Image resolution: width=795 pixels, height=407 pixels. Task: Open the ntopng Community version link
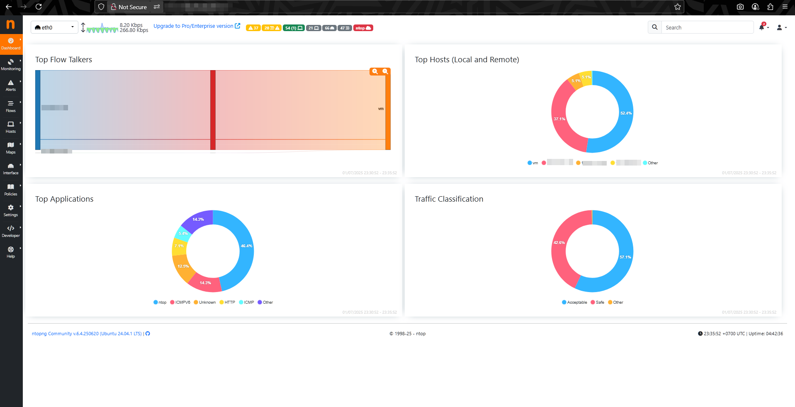(x=87, y=334)
